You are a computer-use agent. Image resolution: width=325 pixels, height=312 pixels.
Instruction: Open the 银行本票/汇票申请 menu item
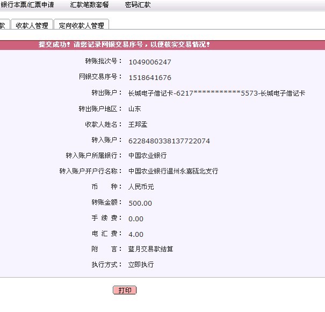point(27,5)
